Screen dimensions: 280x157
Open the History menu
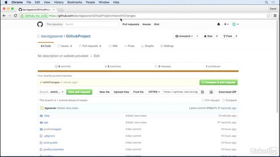(59, 2)
